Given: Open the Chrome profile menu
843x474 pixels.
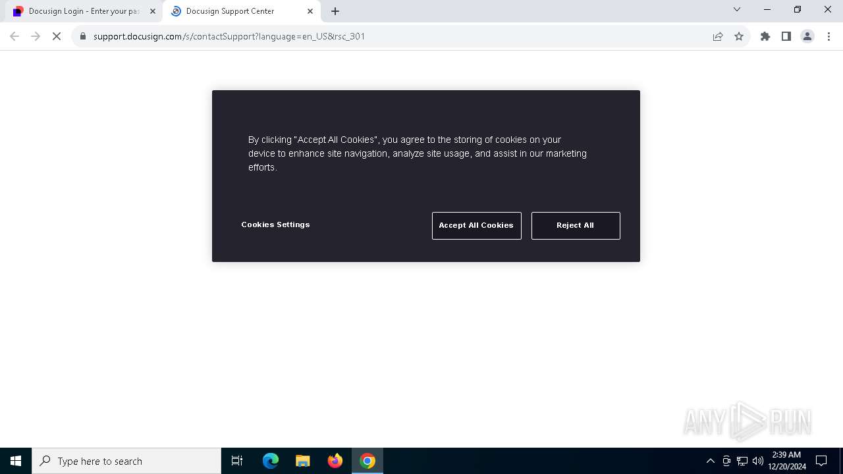Looking at the screenshot, I should (807, 36).
